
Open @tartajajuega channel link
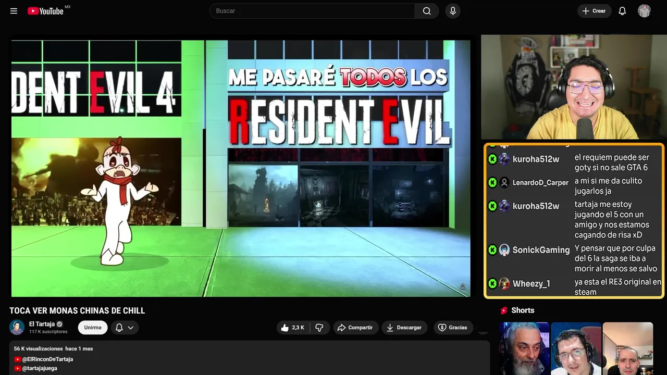[40, 368]
